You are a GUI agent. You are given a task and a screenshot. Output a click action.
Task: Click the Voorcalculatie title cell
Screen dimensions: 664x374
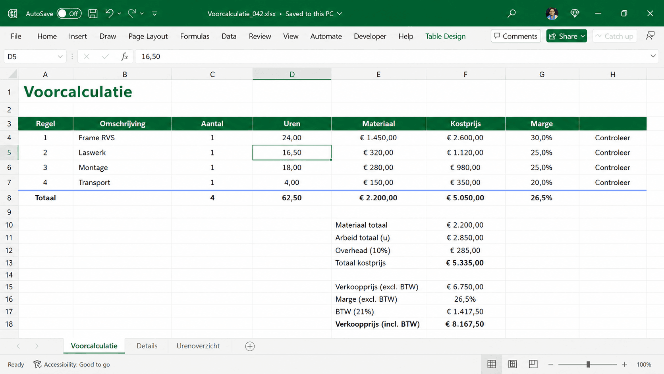tap(78, 92)
